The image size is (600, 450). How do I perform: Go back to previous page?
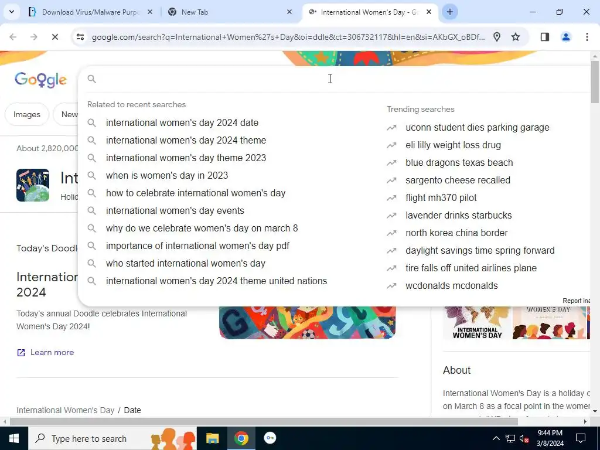coord(13,37)
